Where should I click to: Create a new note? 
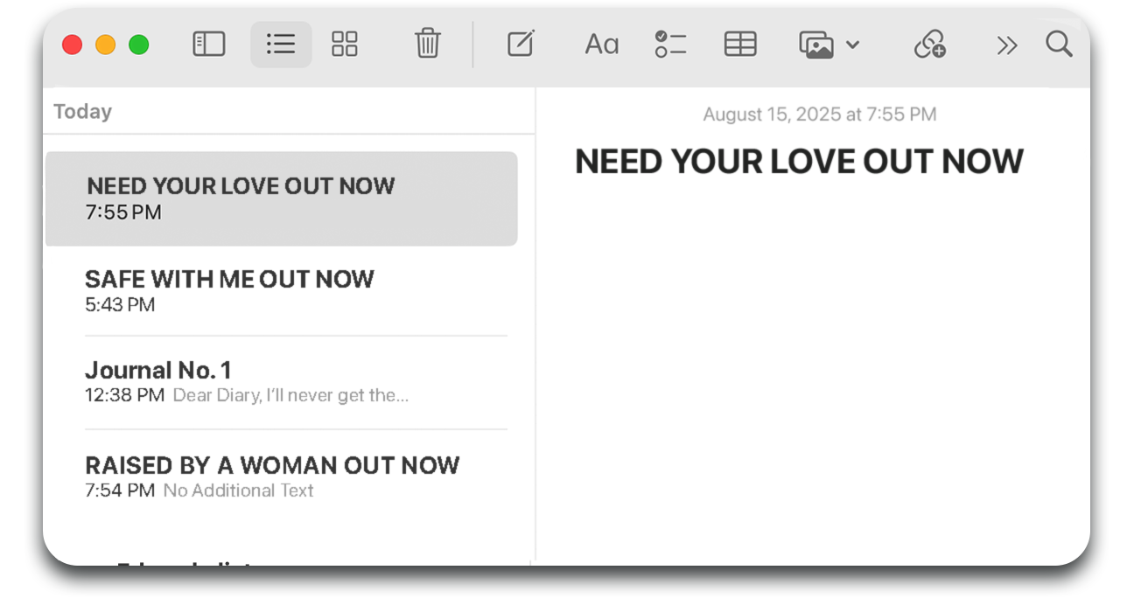521,44
